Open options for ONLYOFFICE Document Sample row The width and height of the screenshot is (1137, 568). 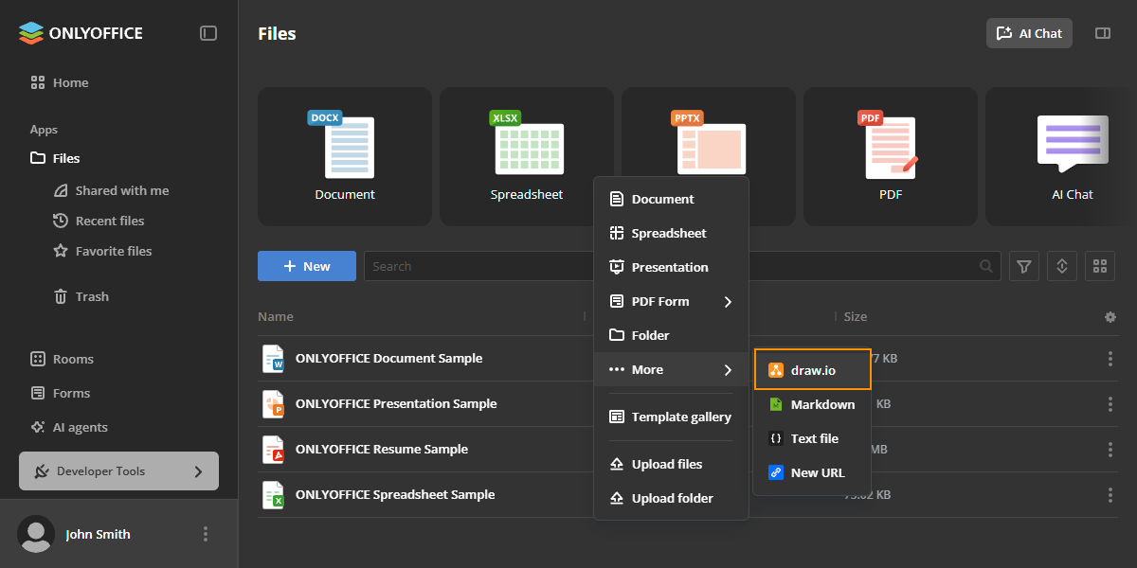(x=1110, y=359)
